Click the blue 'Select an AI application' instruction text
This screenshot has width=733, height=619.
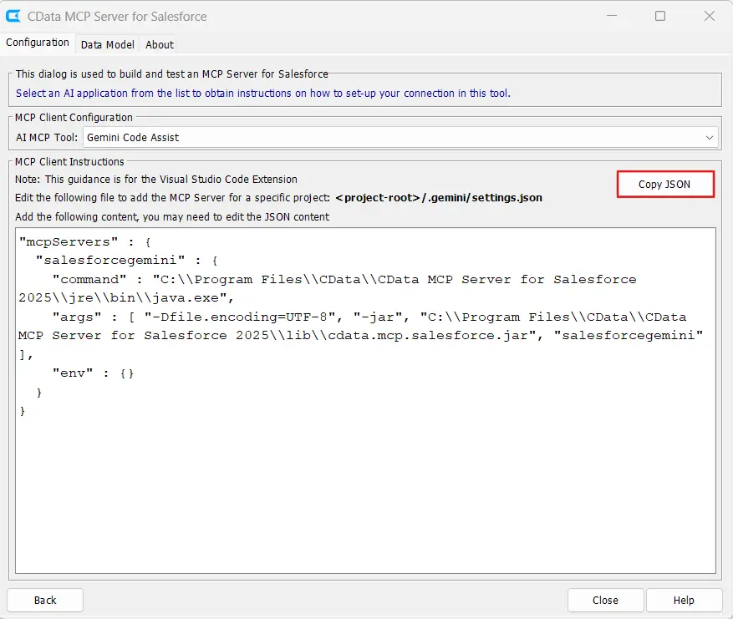[262, 94]
